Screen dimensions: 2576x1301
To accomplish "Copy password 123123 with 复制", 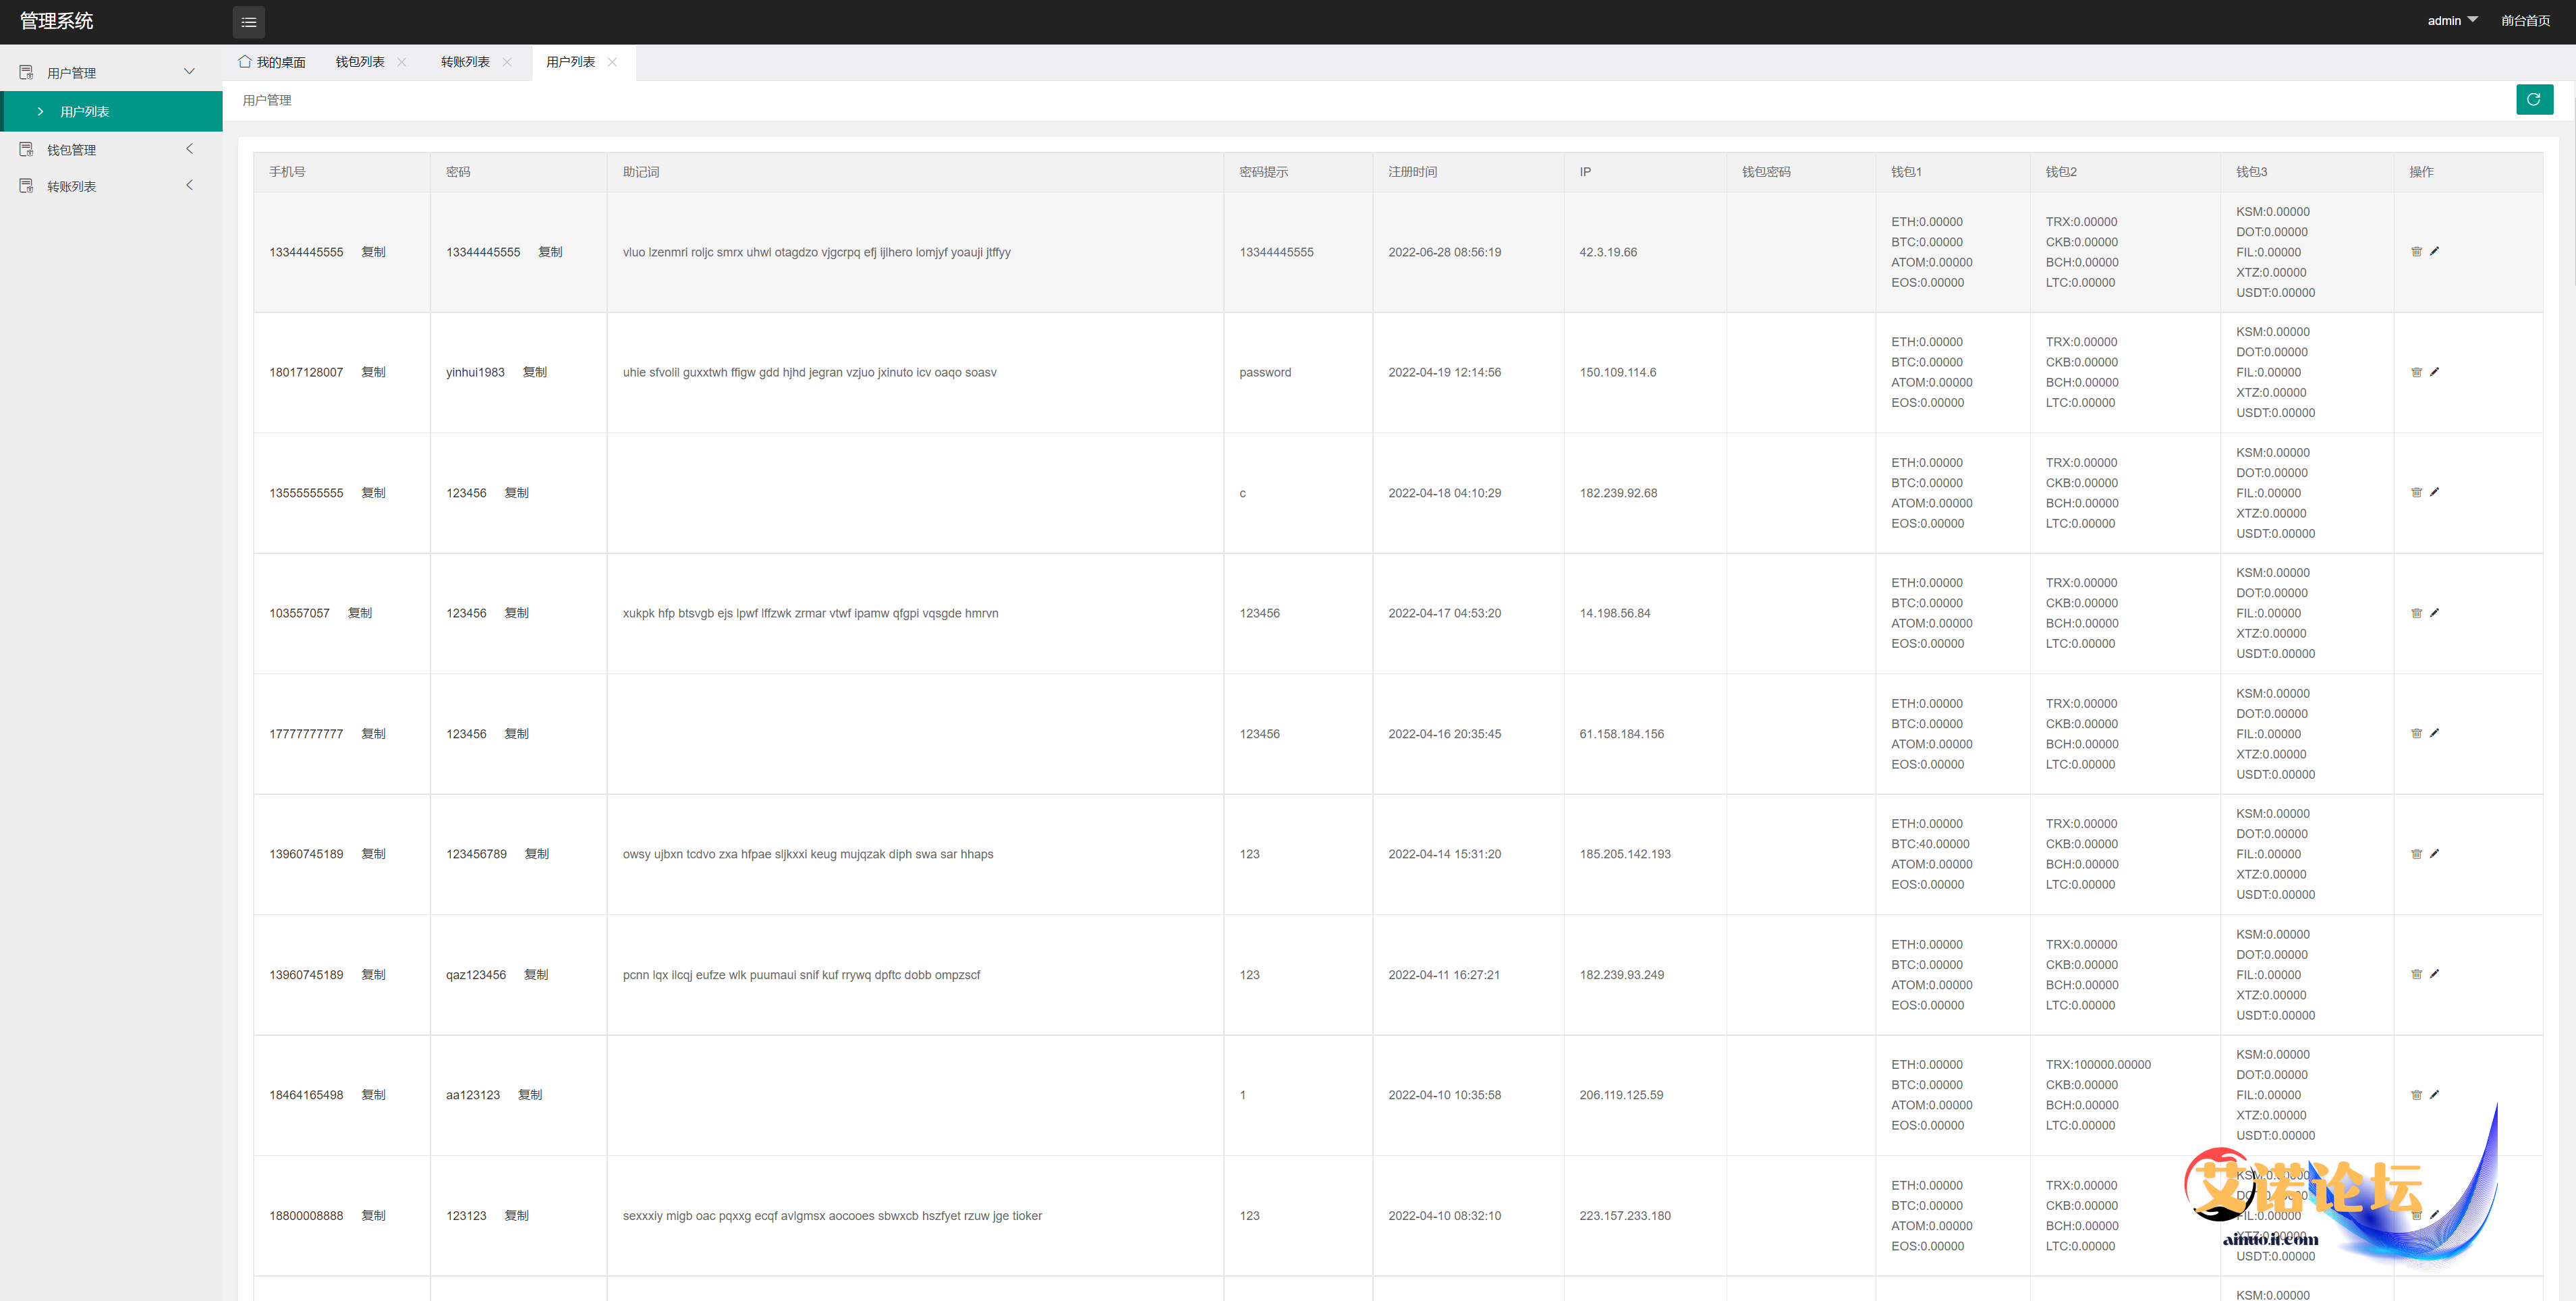I will (x=516, y=1216).
